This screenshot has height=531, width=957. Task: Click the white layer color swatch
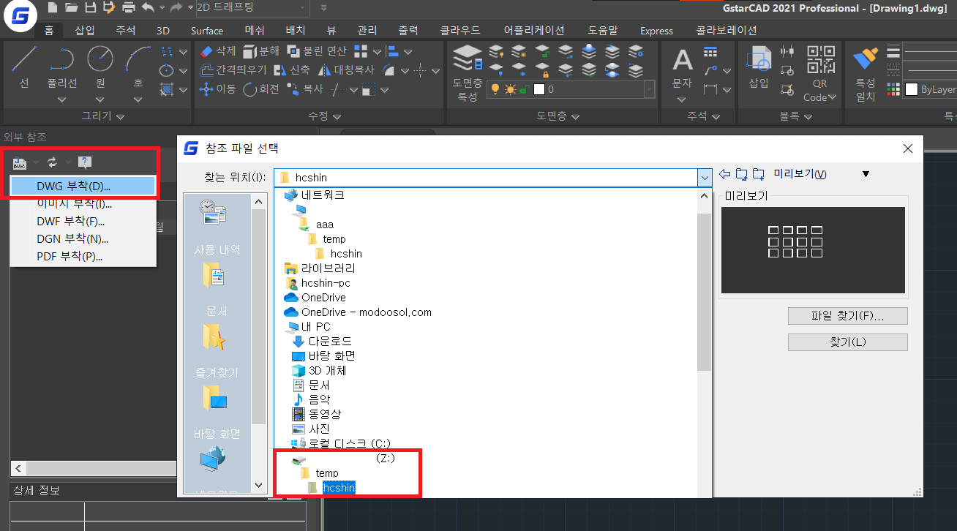539,89
